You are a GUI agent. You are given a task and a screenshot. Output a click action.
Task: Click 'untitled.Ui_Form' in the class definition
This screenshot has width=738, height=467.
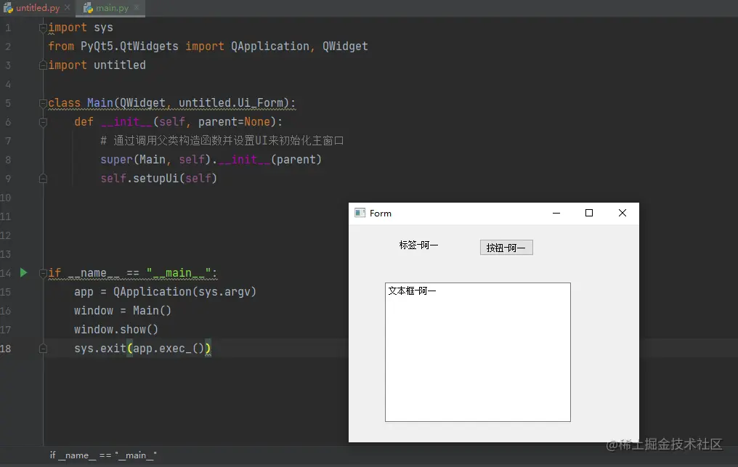tap(231, 102)
